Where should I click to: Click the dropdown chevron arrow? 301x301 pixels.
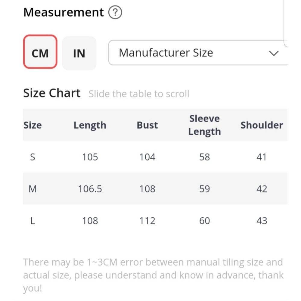pyautogui.click(x=274, y=54)
